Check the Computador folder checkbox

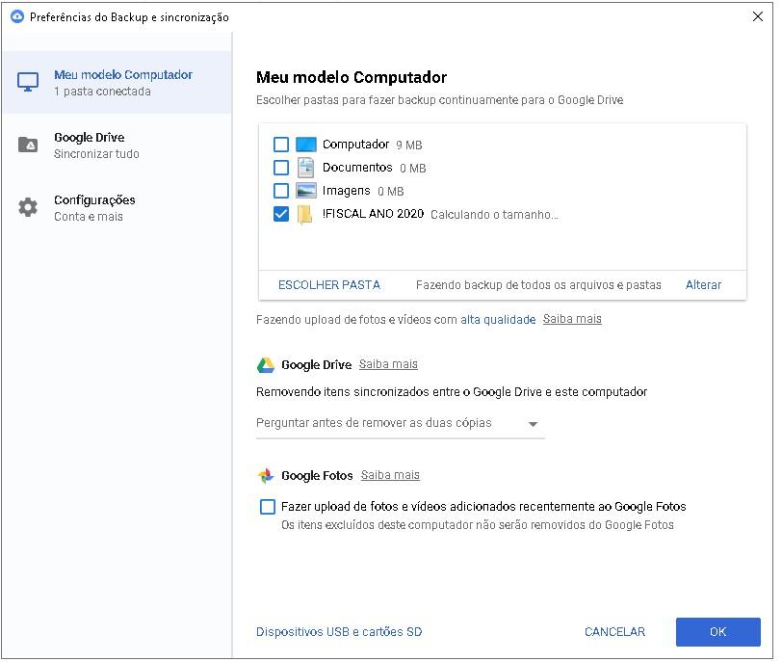[x=281, y=145]
